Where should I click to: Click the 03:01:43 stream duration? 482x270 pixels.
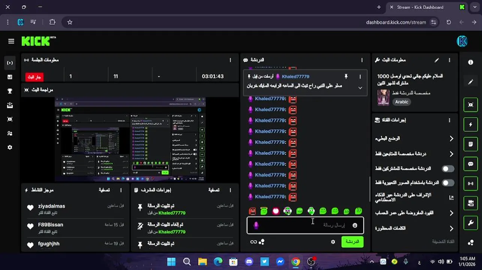(x=213, y=76)
